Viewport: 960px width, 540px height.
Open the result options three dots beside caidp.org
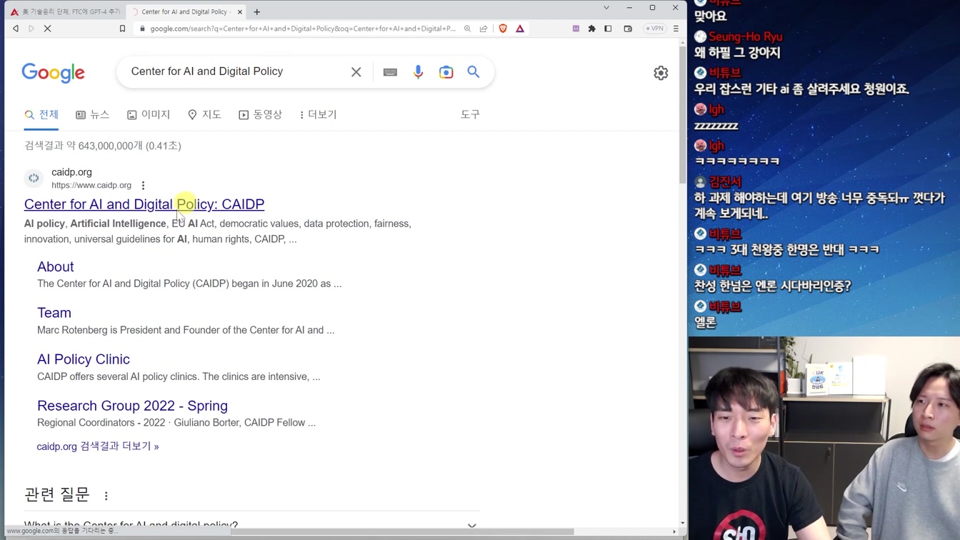pos(143,185)
